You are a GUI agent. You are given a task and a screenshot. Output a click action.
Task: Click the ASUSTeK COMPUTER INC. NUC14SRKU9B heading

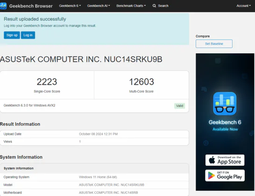tap(81, 59)
